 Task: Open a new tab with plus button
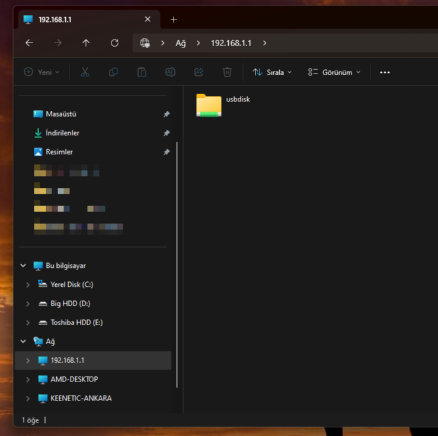(x=174, y=20)
